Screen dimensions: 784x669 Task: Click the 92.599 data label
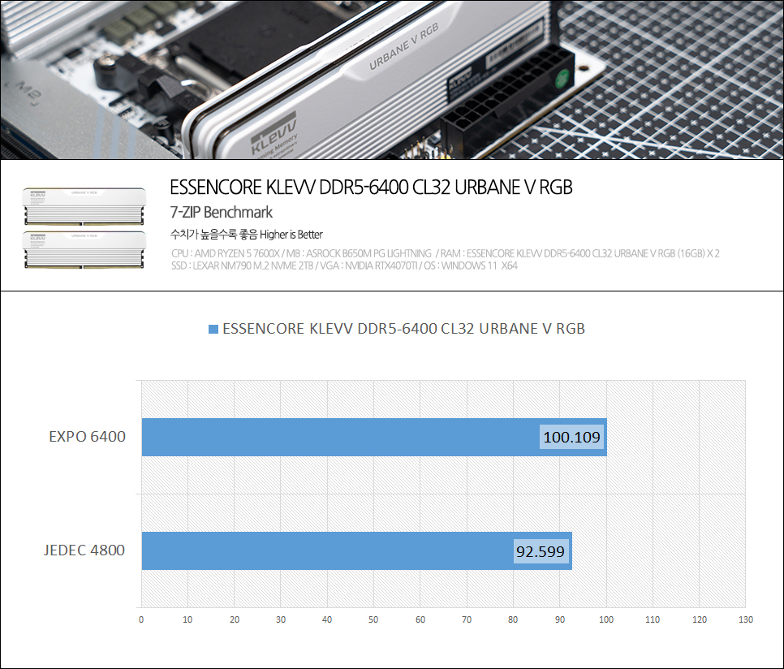click(x=541, y=551)
